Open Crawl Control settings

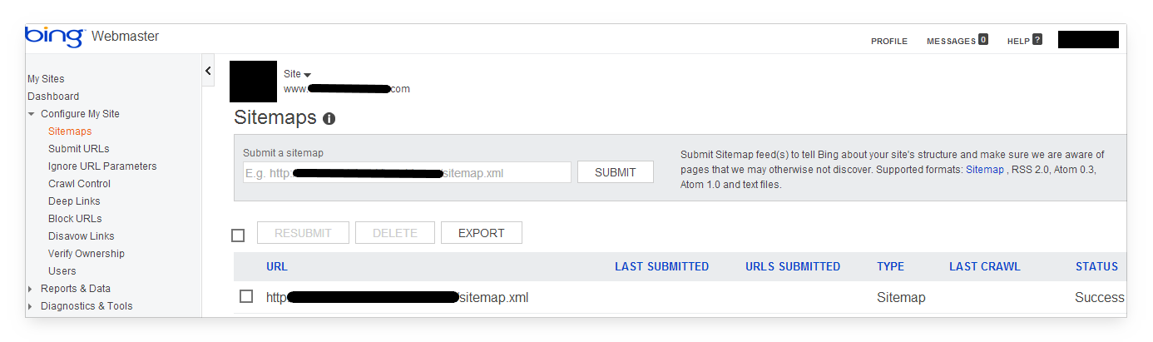click(79, 184)
